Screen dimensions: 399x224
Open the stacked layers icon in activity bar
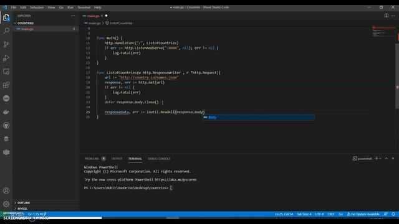click(x=6, y=152)
